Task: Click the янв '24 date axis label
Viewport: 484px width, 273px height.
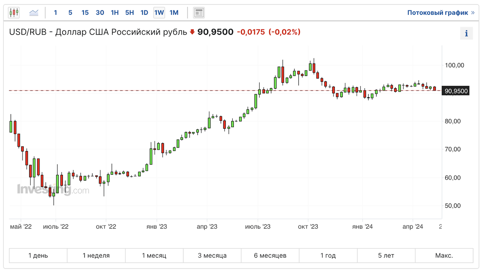Action: click(x=363, y=227)
